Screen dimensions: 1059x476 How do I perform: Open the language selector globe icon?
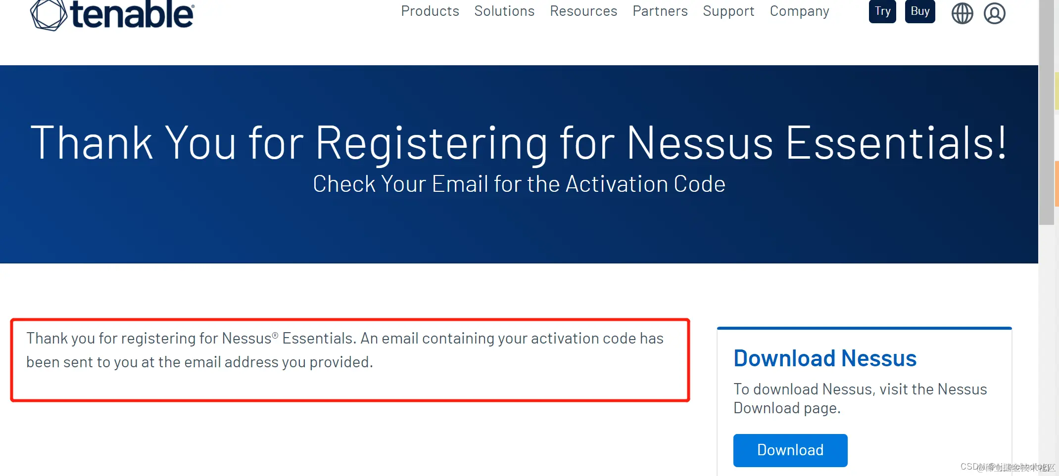coord(962,13)
